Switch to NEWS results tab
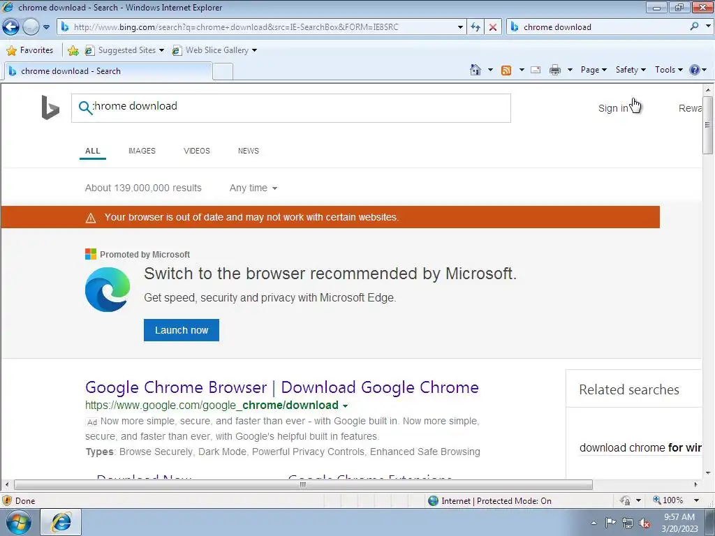 (248, 151)
